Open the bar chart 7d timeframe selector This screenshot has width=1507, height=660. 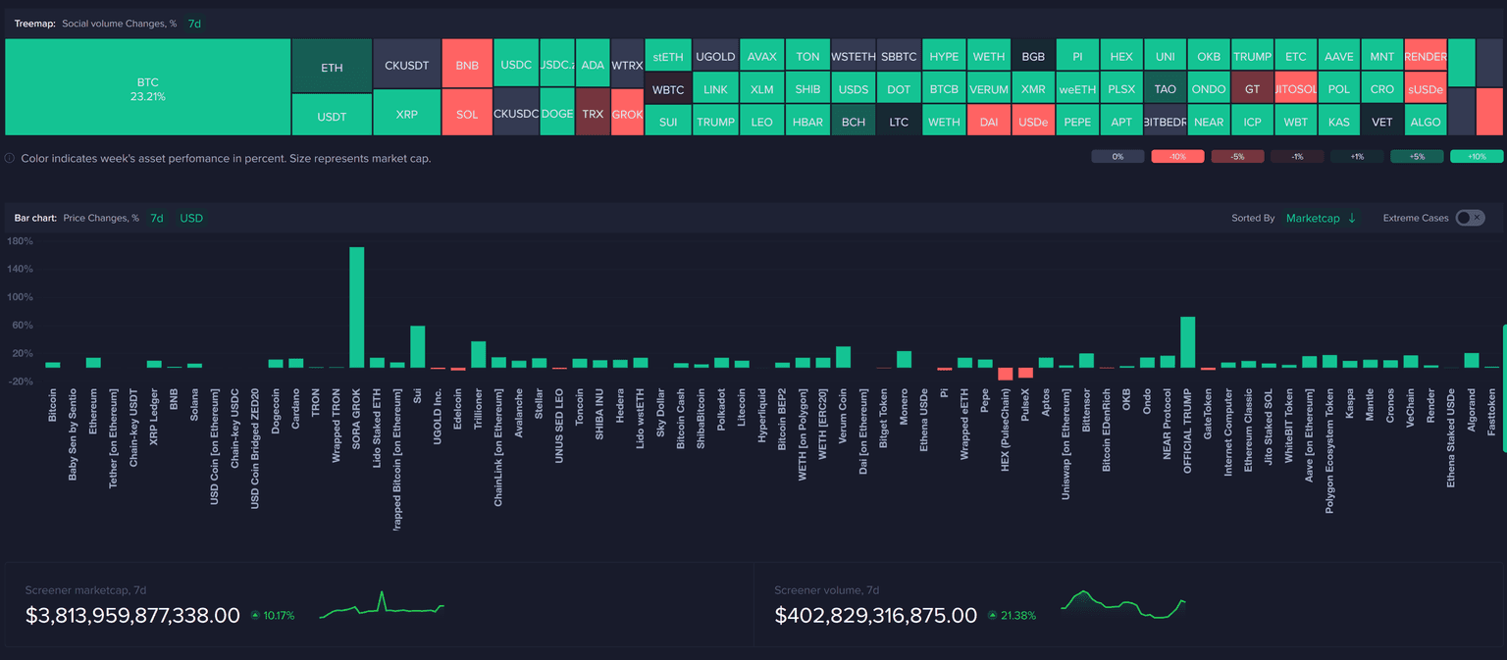pos(157,218)
